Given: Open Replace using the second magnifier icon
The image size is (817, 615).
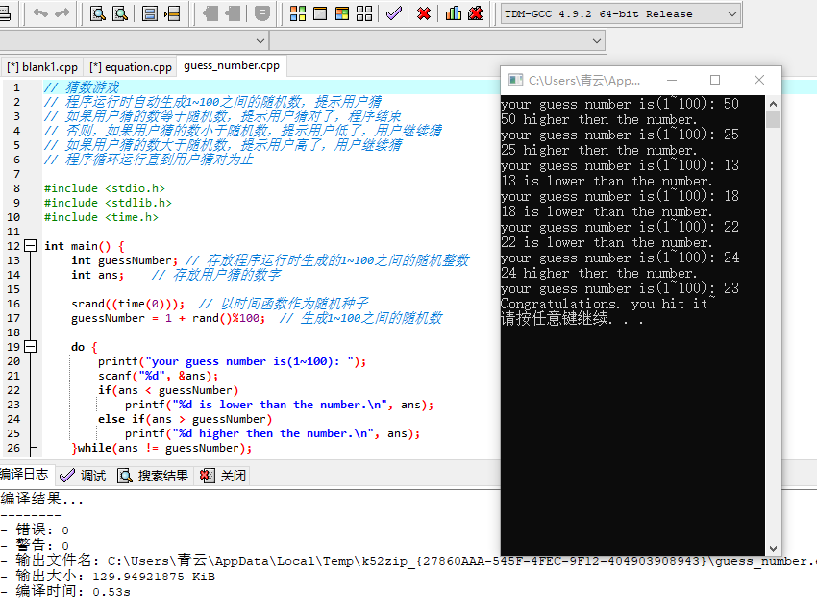Looking at the screenshot, I should [120, 13].
